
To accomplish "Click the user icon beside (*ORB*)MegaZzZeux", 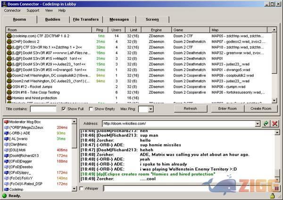I will [x=6, y=128].
